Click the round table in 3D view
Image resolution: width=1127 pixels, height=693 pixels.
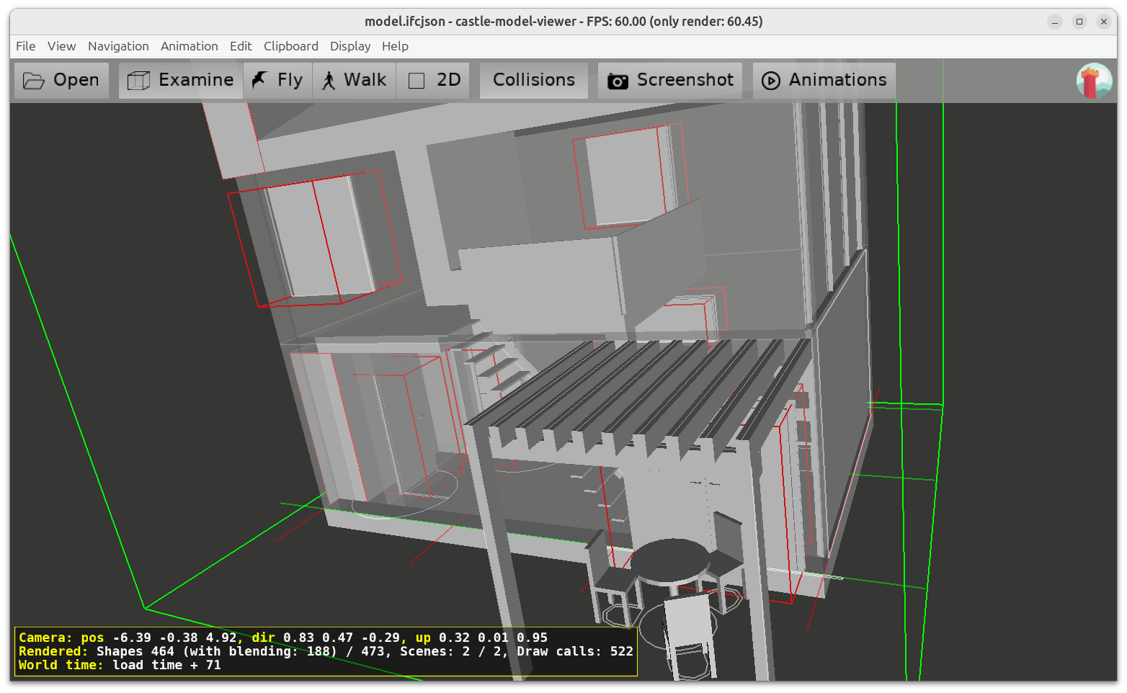tap(670, 558)
